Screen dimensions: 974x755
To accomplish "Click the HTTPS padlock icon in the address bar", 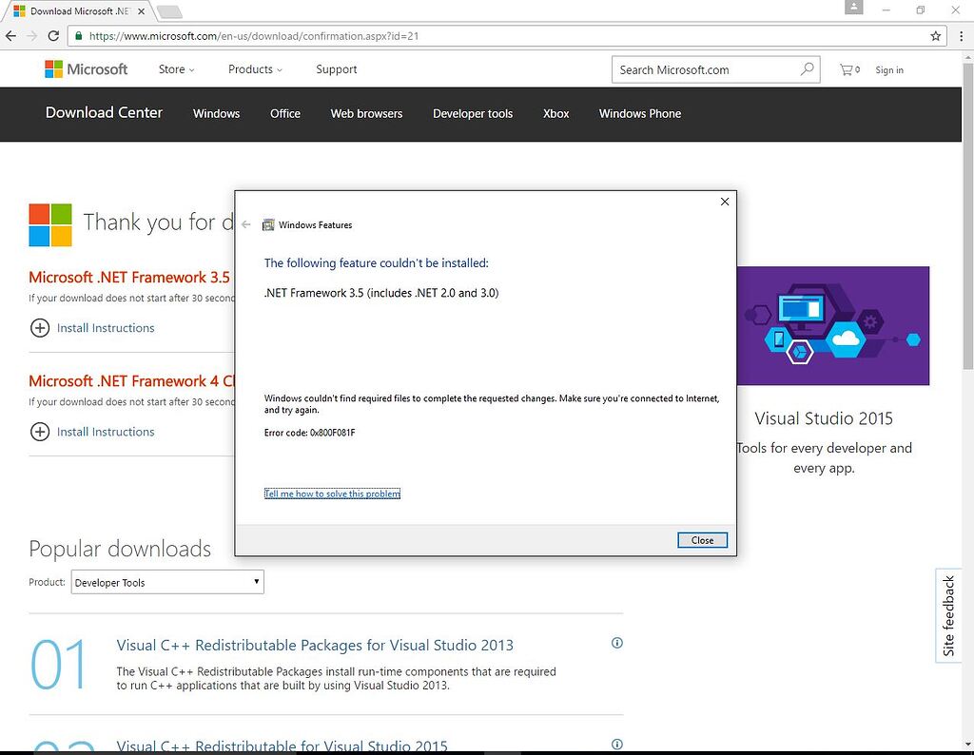I will pyautogui.click(x=81, y=36).
